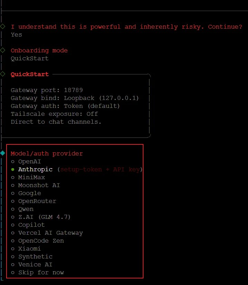Select Google as auth provider
This screenshot has height=285, width=248.
tap(29, 193)
